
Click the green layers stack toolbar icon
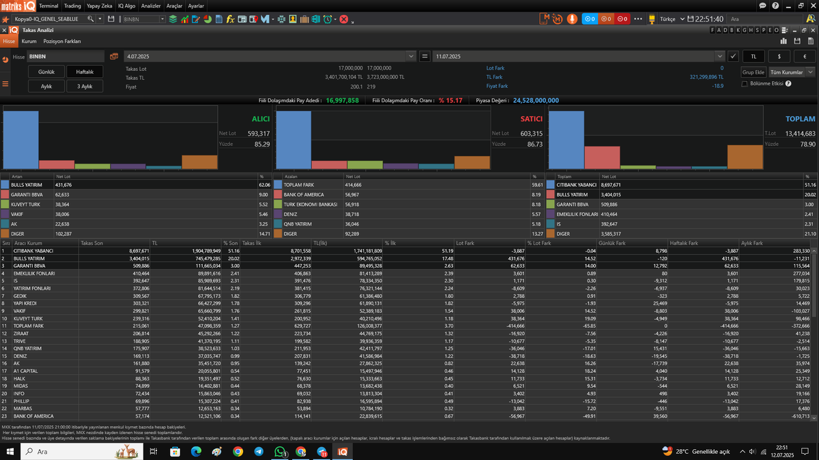tap(173, 20)
